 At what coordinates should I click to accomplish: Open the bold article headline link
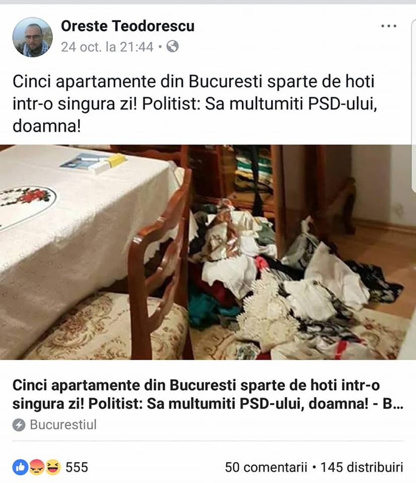click(x=208, y=394)
